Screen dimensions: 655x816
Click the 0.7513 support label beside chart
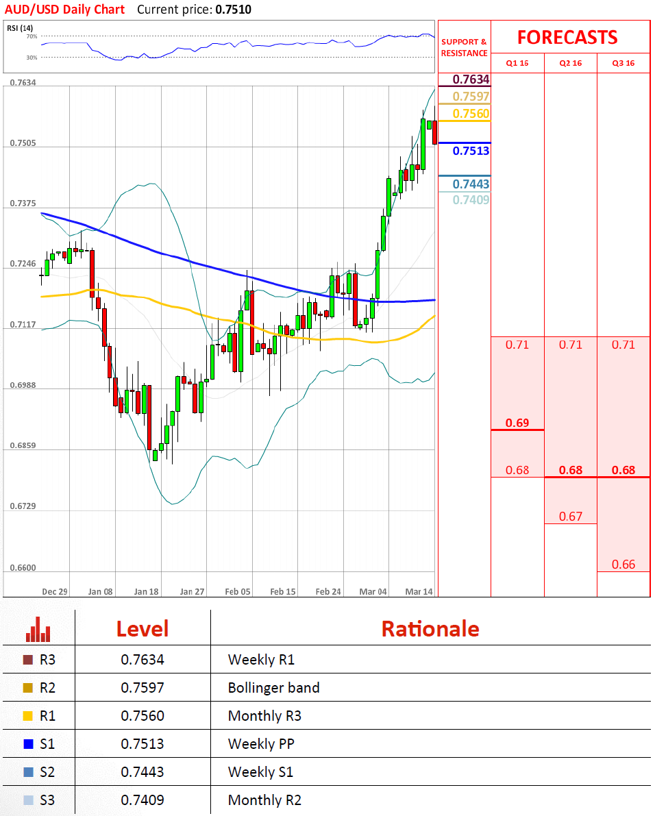click(x=471, y=151)
